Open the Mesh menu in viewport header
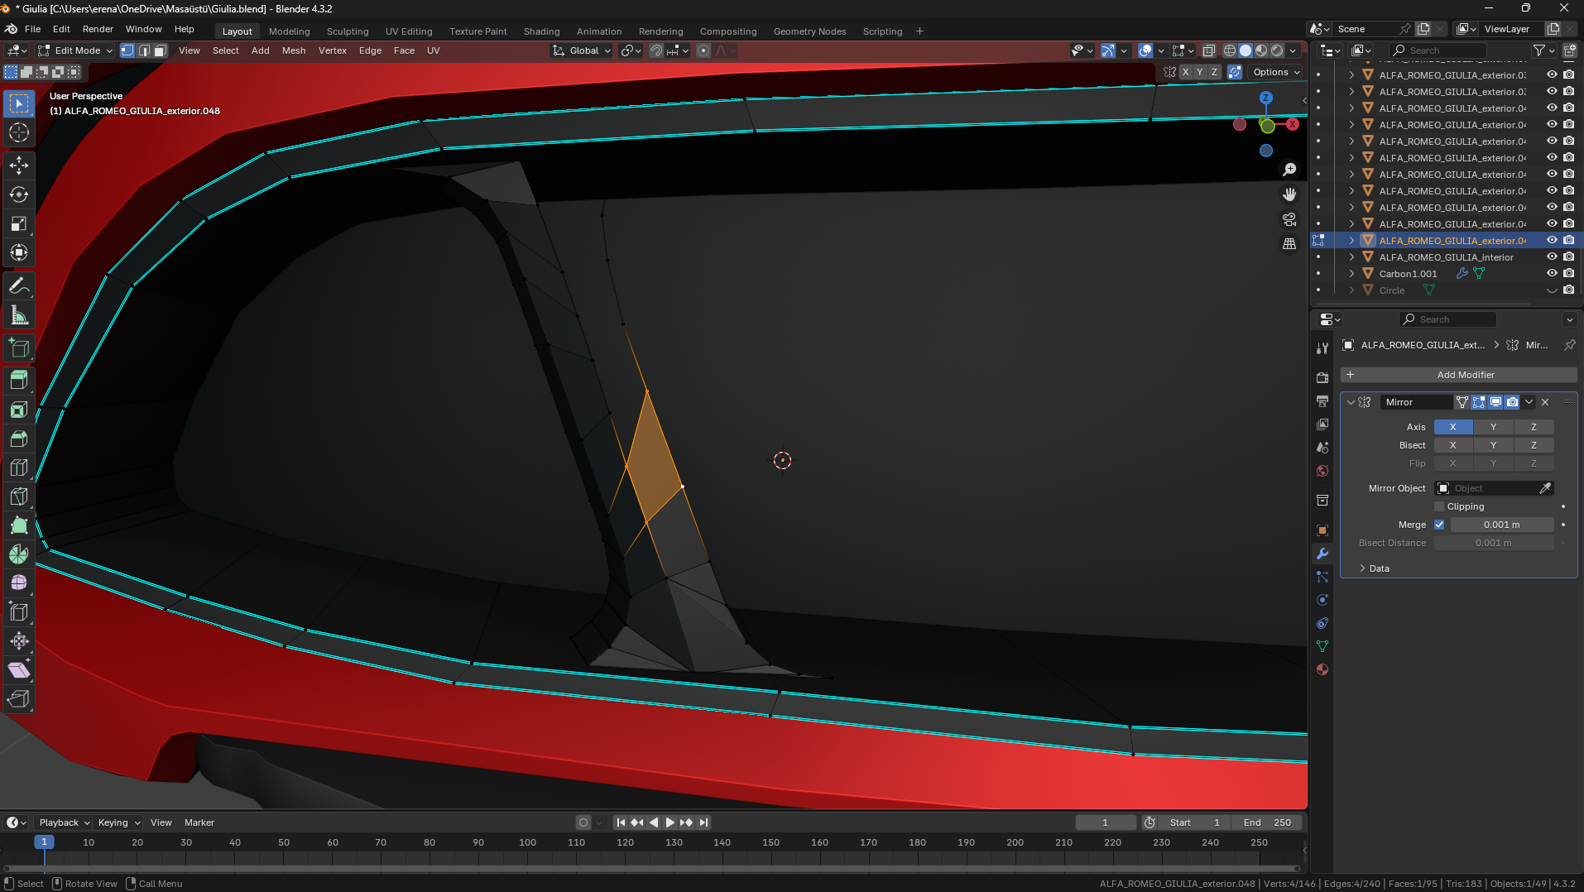Viewport: 1584px width, 892px height. tap(294, 50)
